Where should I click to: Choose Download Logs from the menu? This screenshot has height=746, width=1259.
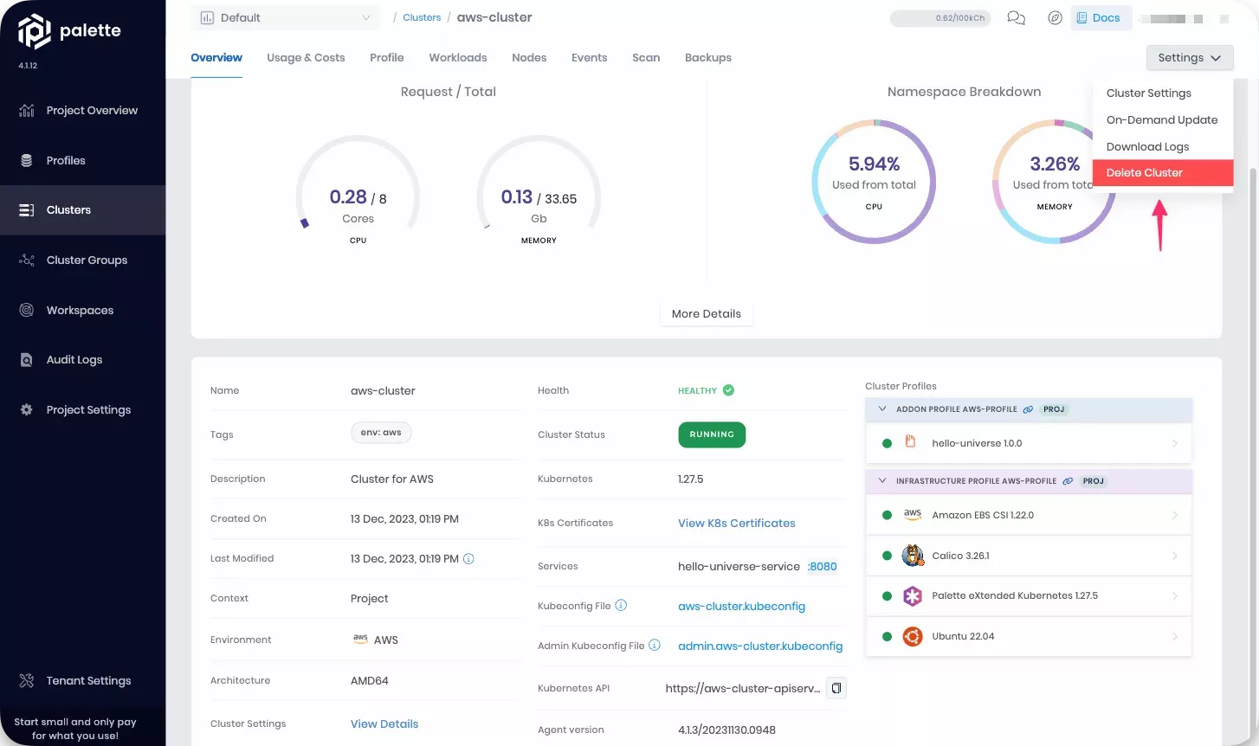pyautogui.click(x=1163, y=147)
